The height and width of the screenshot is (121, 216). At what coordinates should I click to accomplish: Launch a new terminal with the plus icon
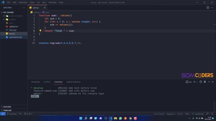pyautogui.click(x=194, y=82)
